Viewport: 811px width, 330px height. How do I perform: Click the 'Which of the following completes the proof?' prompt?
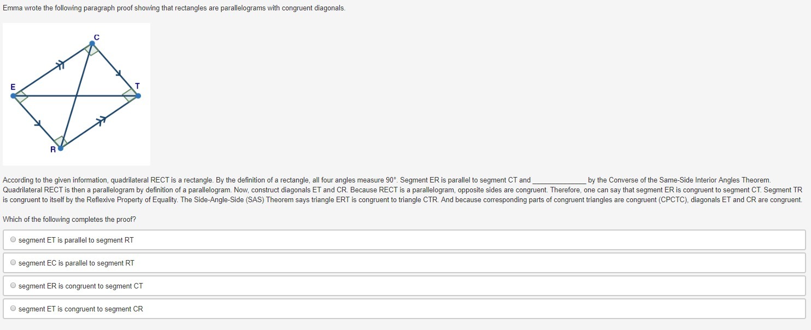click(x=69, y=219)
